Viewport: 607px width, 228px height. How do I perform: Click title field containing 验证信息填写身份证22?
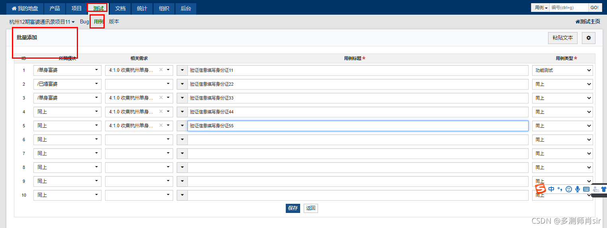[x=358, y=84]
